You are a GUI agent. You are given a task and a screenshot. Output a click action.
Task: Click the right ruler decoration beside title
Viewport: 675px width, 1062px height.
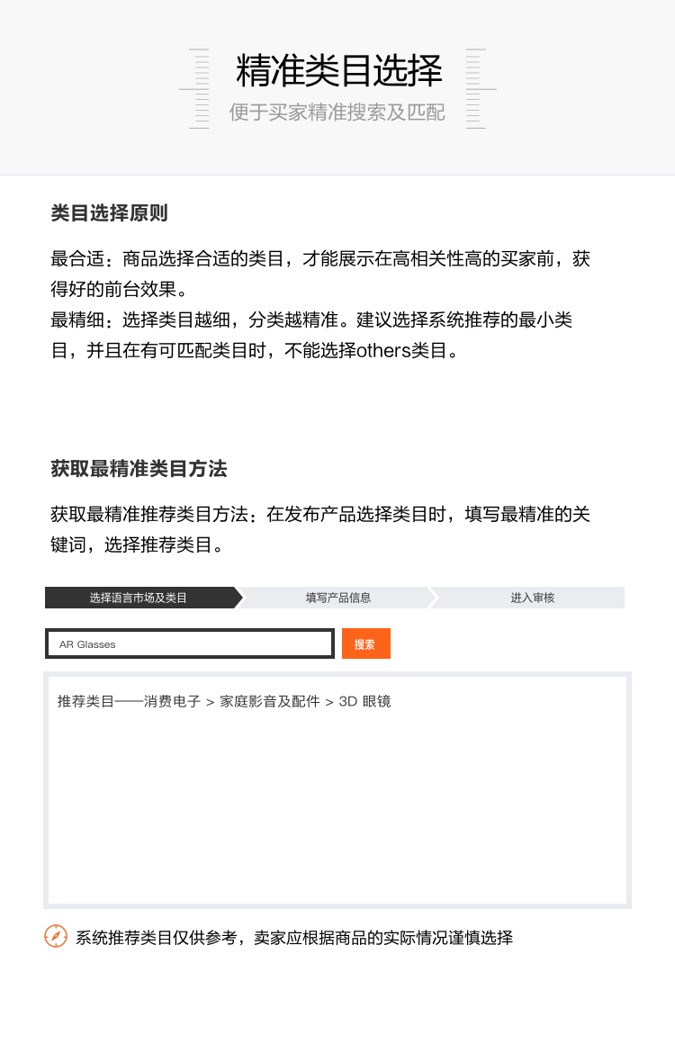480,88
